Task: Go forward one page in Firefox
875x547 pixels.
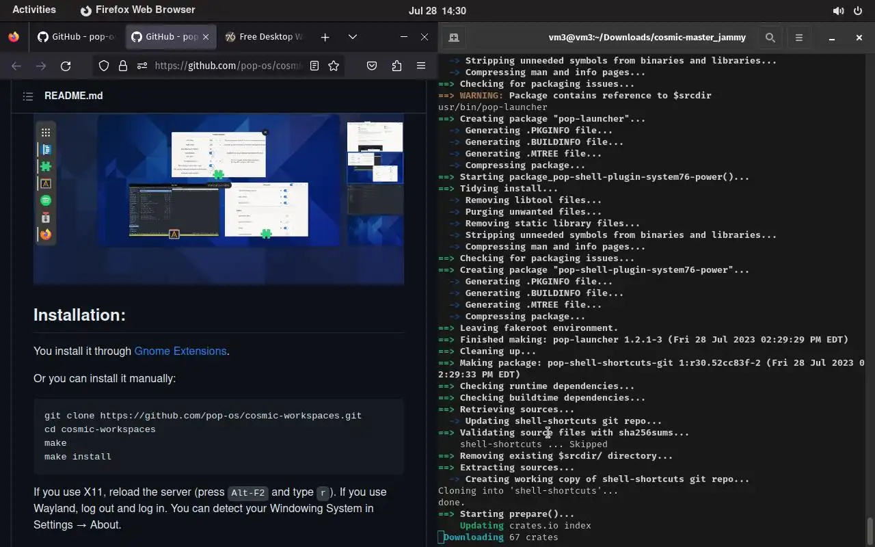Action: click(41, 66)
